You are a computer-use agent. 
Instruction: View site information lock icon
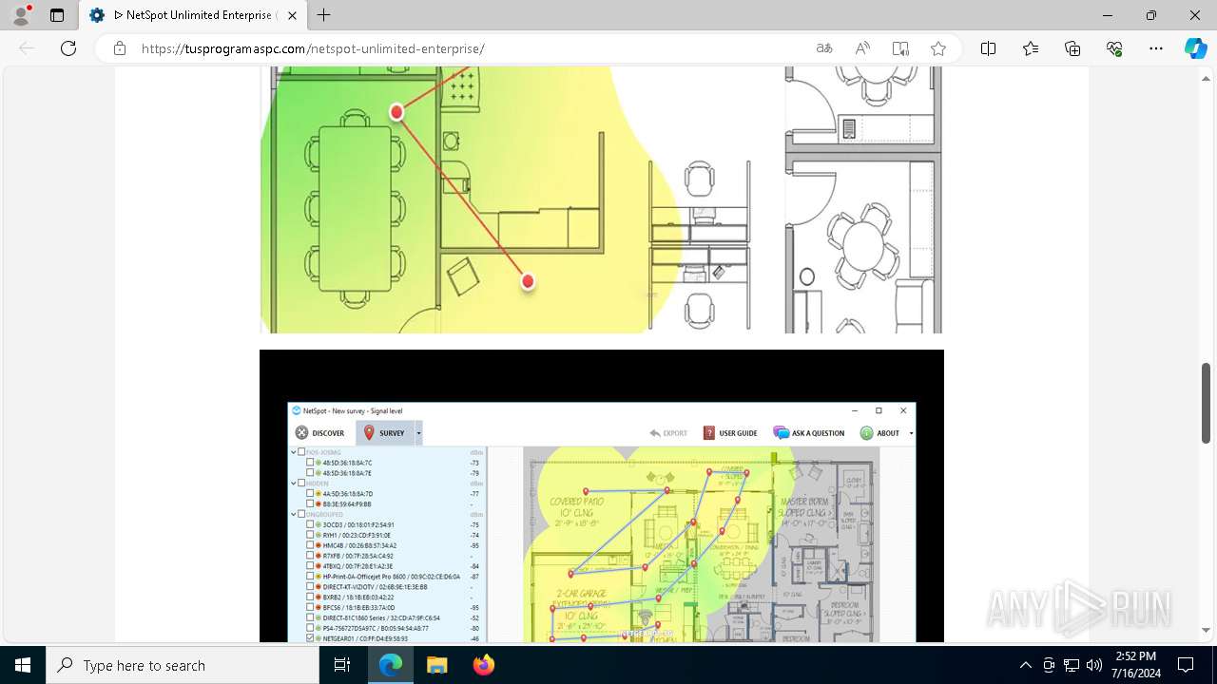click(120, 48)
